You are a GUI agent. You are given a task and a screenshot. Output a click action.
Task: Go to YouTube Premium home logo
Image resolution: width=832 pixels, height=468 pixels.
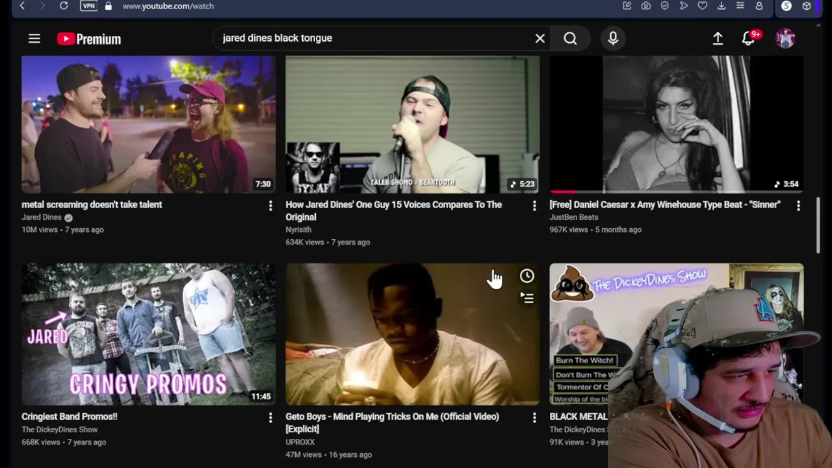tap(89, 39)
